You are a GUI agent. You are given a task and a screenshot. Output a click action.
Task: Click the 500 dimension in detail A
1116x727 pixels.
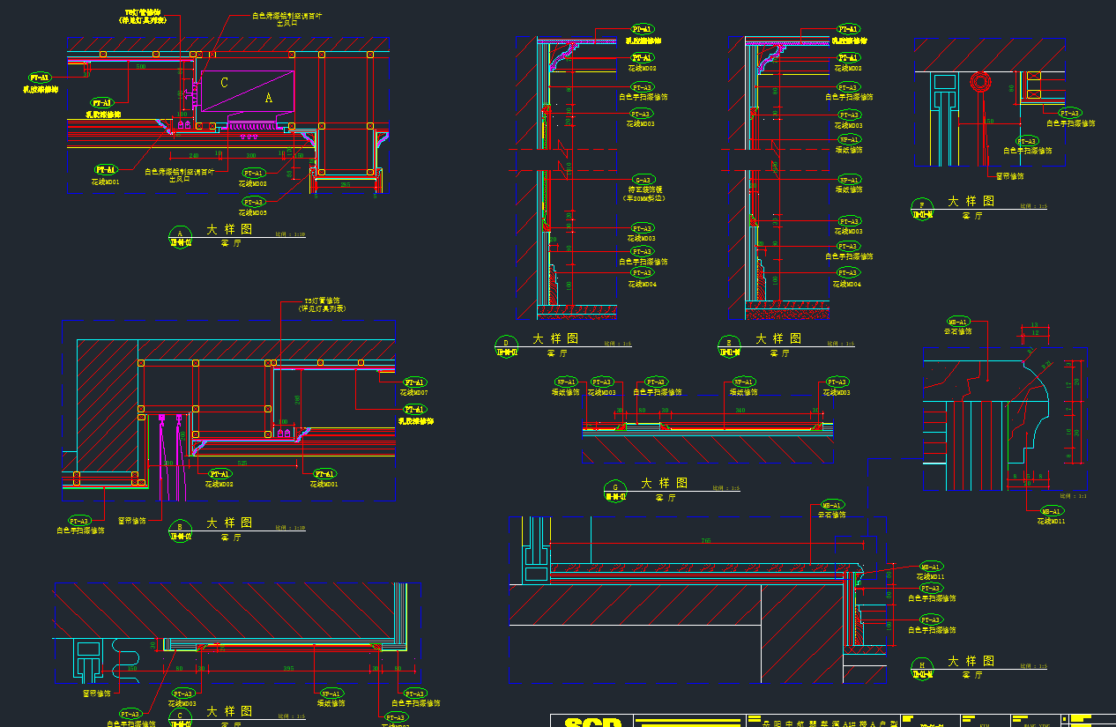pos(141,66)
